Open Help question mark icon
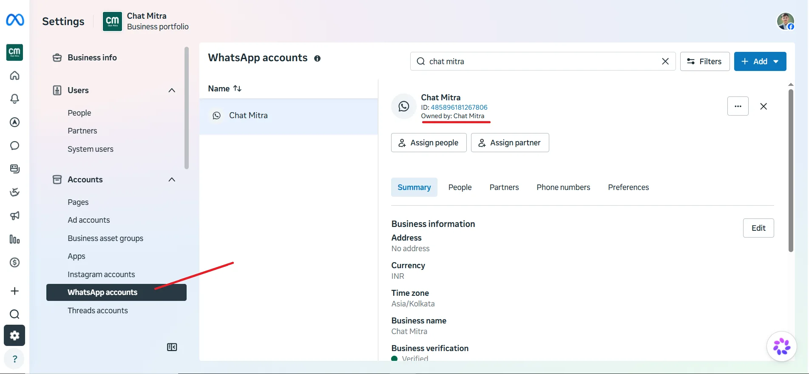The image size is (809, 374). tap(14, 359)
